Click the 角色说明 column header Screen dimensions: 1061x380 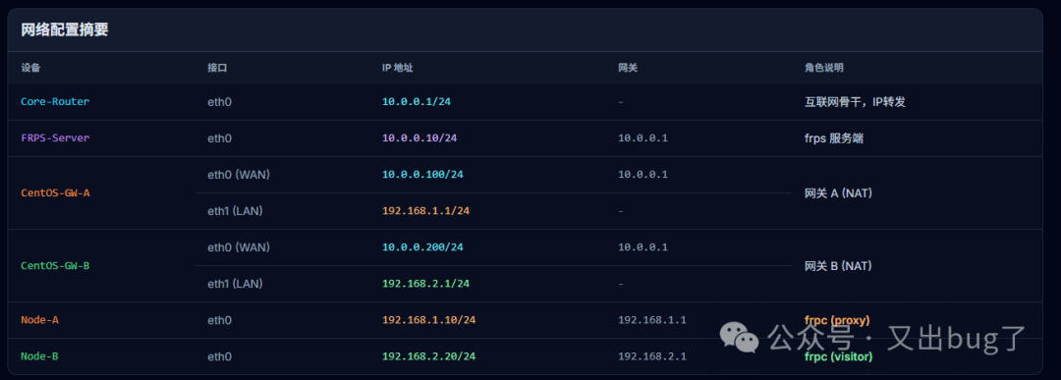(823, 69)
